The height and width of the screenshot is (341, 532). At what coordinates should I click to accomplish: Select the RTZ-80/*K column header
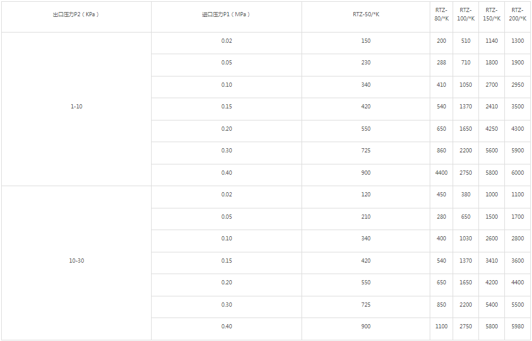click(x=442, y=14)
